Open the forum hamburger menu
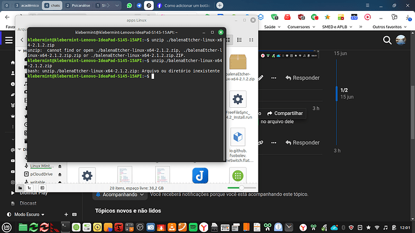This screenshot has height=233, width=415. (x=9, y=40)
